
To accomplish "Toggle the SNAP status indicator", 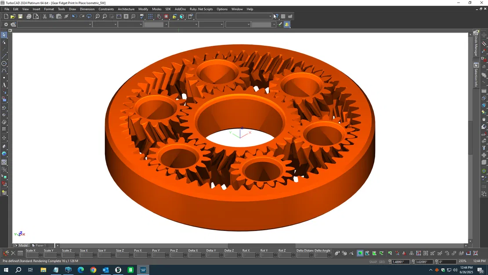I will [373, 262].
